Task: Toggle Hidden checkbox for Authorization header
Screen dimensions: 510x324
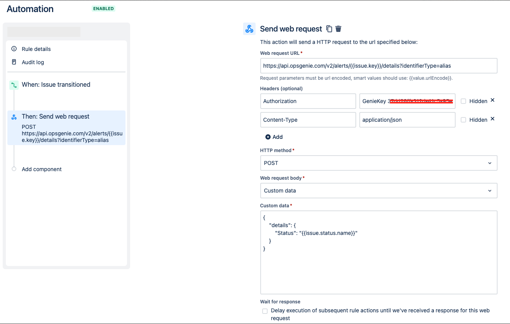Action: point(463,101)
